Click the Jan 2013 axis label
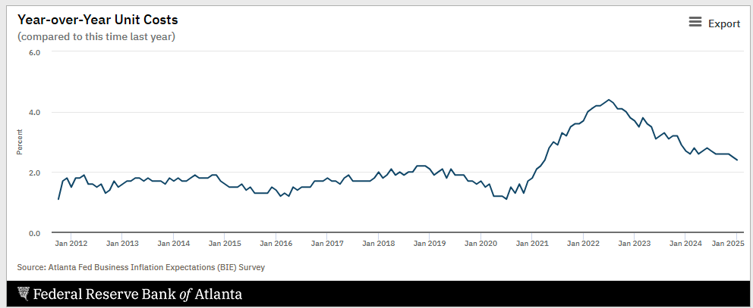Image resolution: width=753 pixels, height=308 pixels. (x=122, y=244)
